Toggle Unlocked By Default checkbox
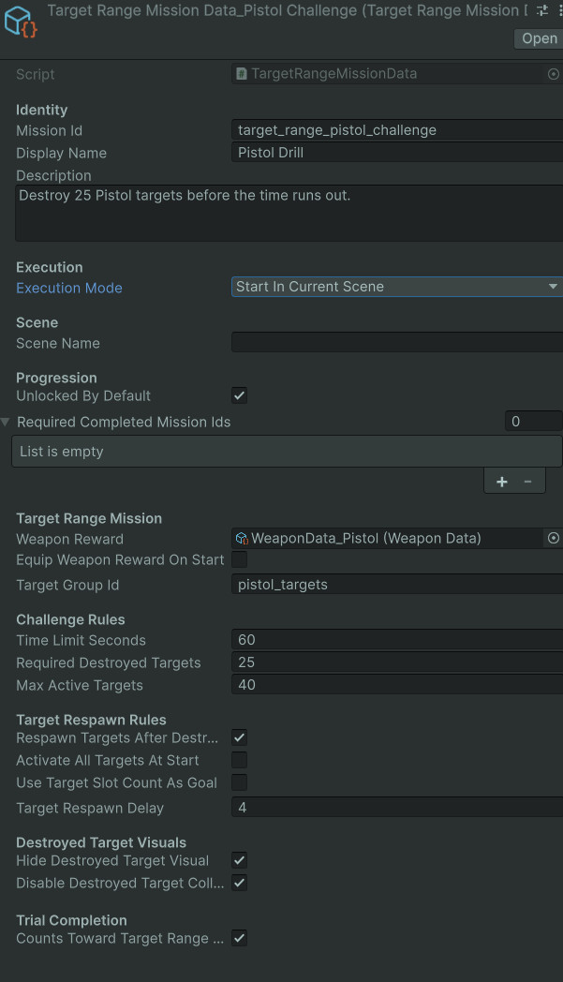563x982 pixels. 239,395
